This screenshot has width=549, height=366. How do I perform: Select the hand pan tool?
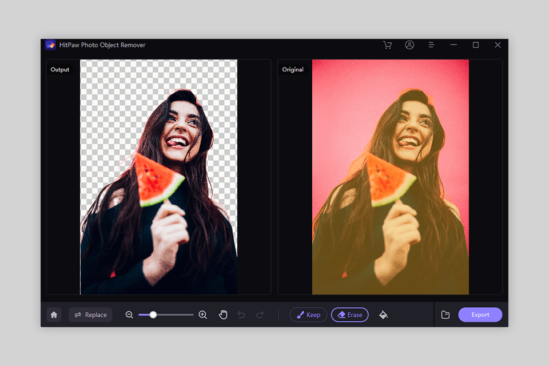pos(223,315)
